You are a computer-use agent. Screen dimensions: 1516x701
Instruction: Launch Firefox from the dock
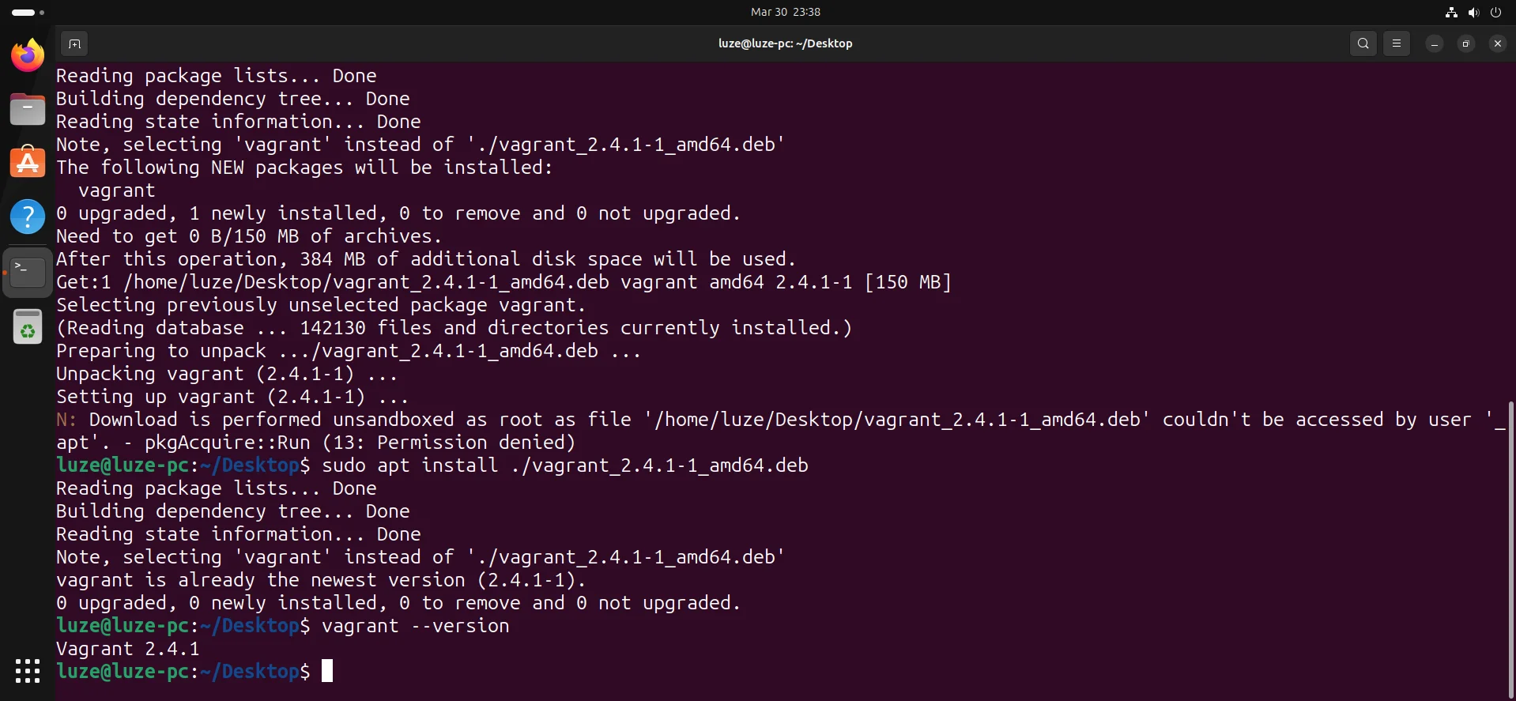(28, 55)
